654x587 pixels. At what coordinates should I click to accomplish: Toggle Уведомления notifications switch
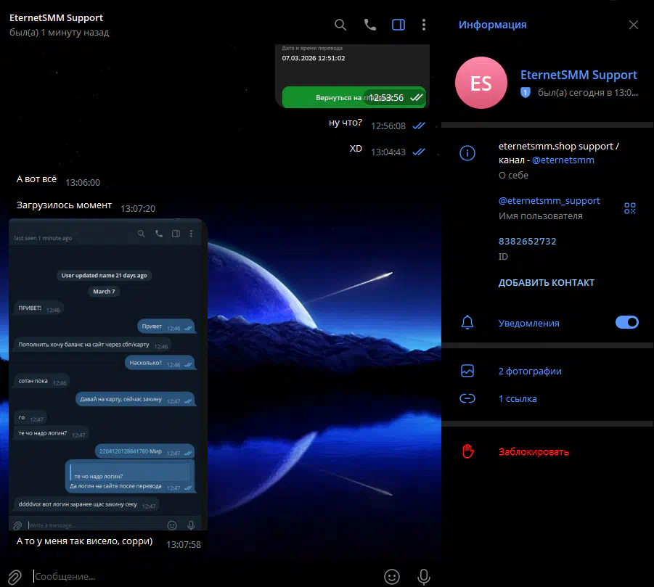click(626, 322)
